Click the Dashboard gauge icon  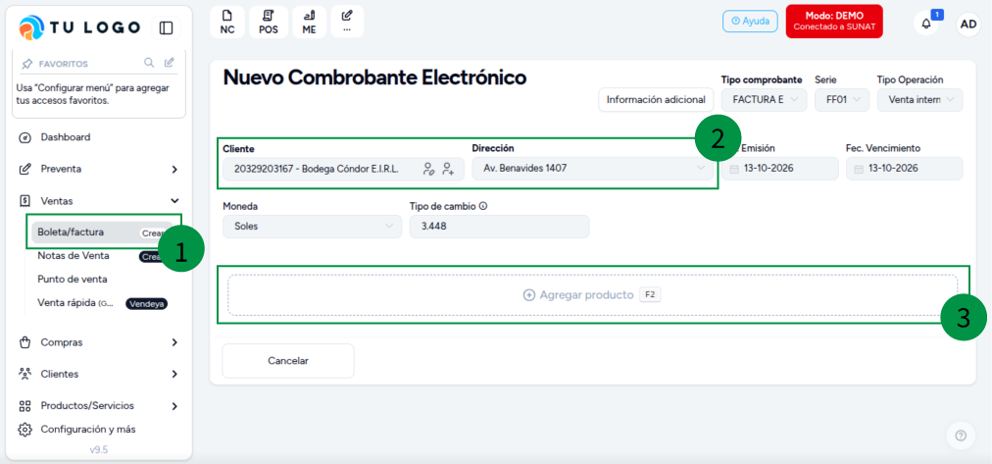25,137
